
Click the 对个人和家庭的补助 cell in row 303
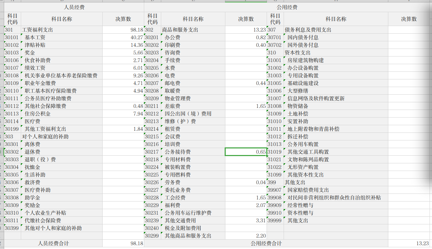(x=61, y=137)
